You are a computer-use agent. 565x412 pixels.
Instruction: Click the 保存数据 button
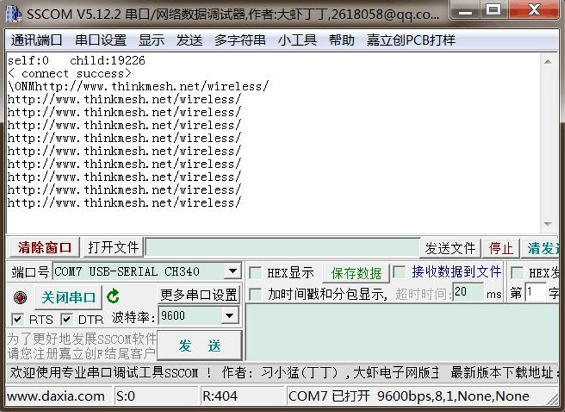(x=356, y=273)
